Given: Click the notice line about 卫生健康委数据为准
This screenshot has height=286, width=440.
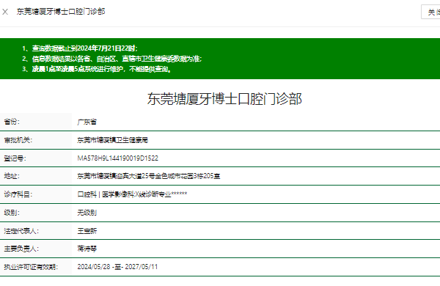Looking at the screenshot, I should pos(112,59).
